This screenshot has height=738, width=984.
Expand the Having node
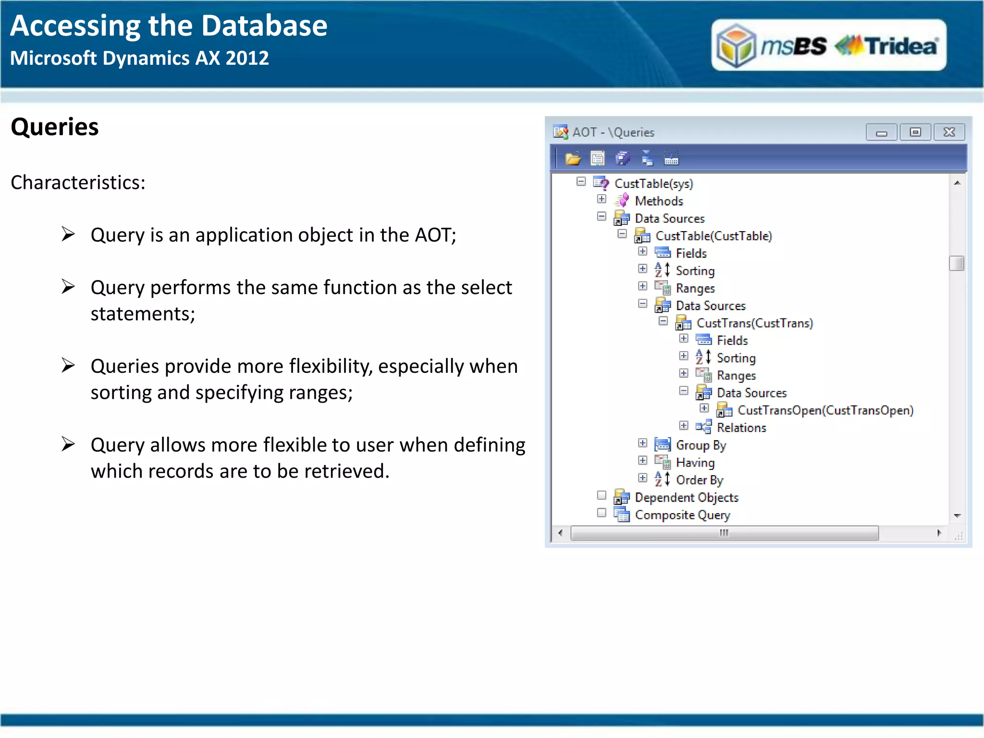pos(643,460)
